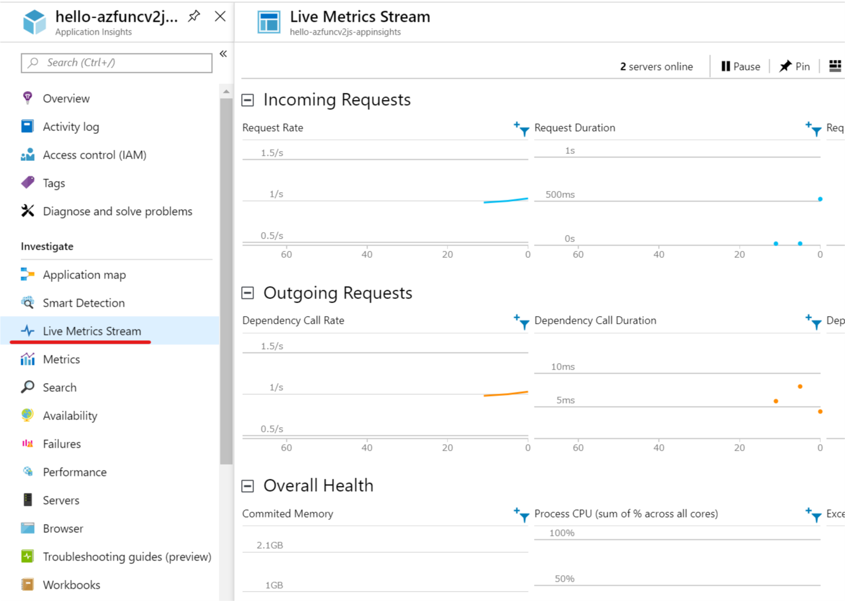Image resolution: width=845 pixels, height=601 pixels.
Task: Open Workbooks
Action: click(x=72, y=585)
